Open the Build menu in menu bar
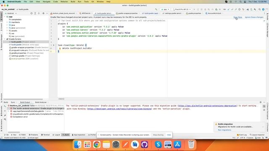Image resolution: width=269 pixels, height=151 pixels. [73, 2]
